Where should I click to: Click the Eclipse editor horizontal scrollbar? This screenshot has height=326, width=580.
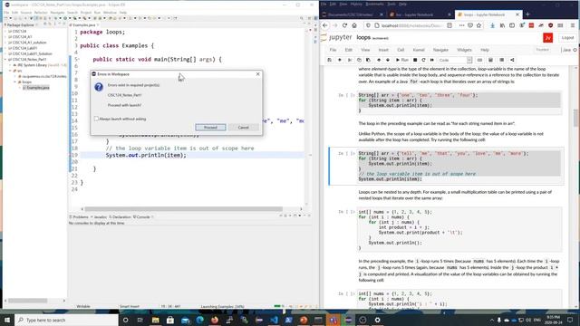click(x=183, y=209)
